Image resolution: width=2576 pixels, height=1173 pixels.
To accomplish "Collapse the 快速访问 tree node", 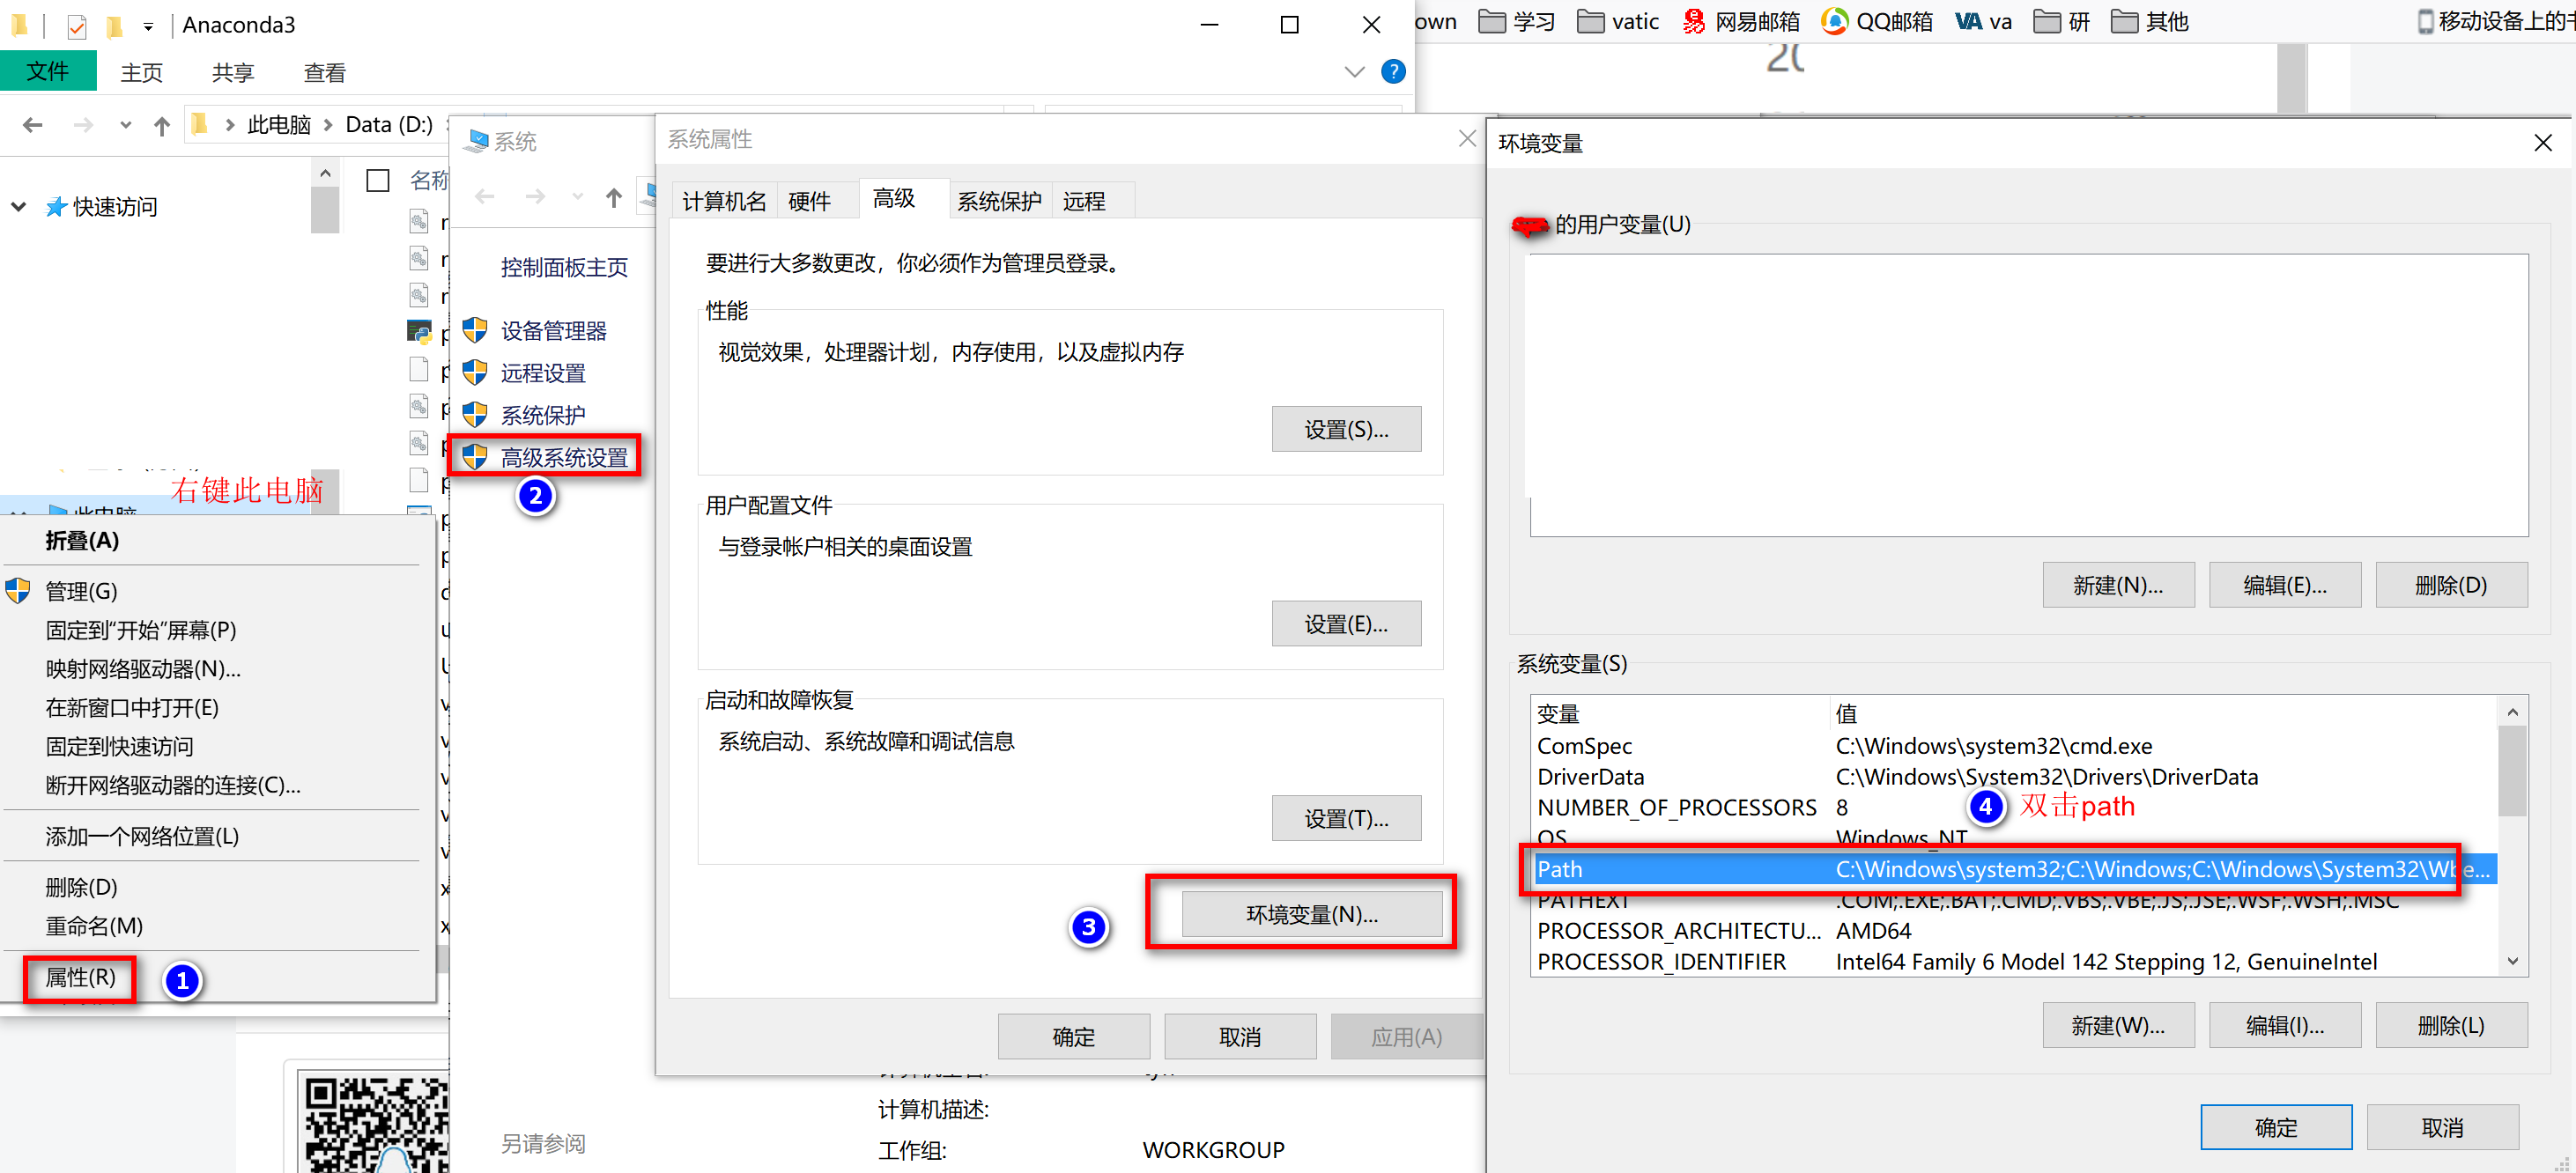I will (x=18, y=207).
